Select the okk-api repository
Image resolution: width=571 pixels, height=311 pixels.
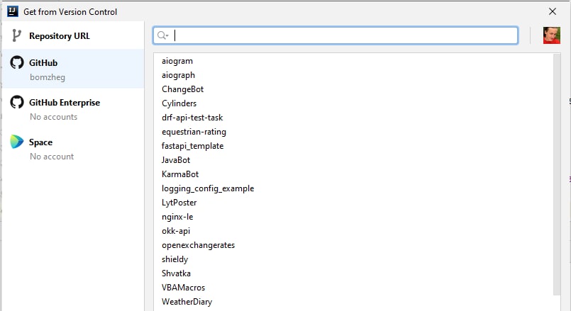click(x=353, y=232)
